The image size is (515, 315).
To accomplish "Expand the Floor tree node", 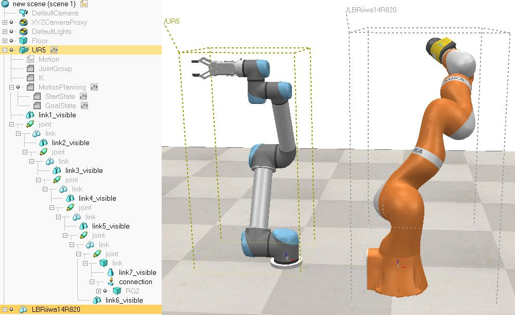I will pyautogui.click(x=5, y=41).
